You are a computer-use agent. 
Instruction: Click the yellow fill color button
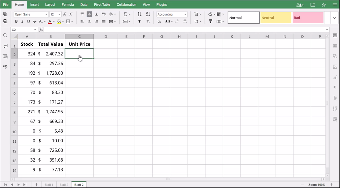tap(59, 21)
